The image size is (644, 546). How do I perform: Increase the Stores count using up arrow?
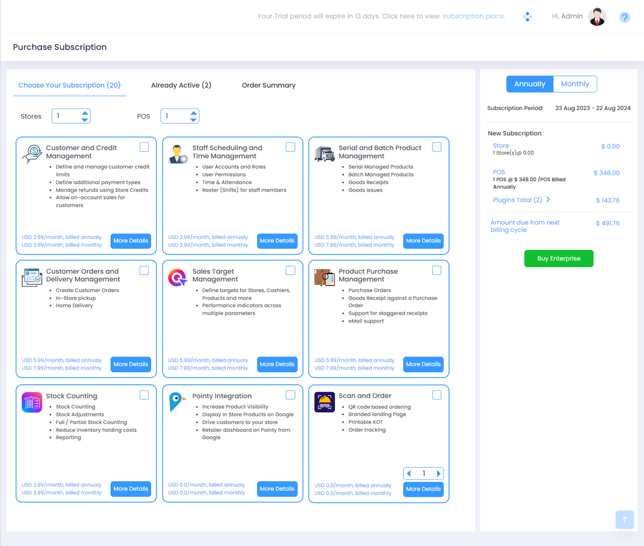(85, 113)
